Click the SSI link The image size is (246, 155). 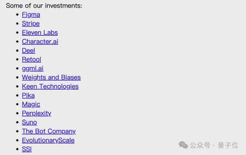pos(27,149)
